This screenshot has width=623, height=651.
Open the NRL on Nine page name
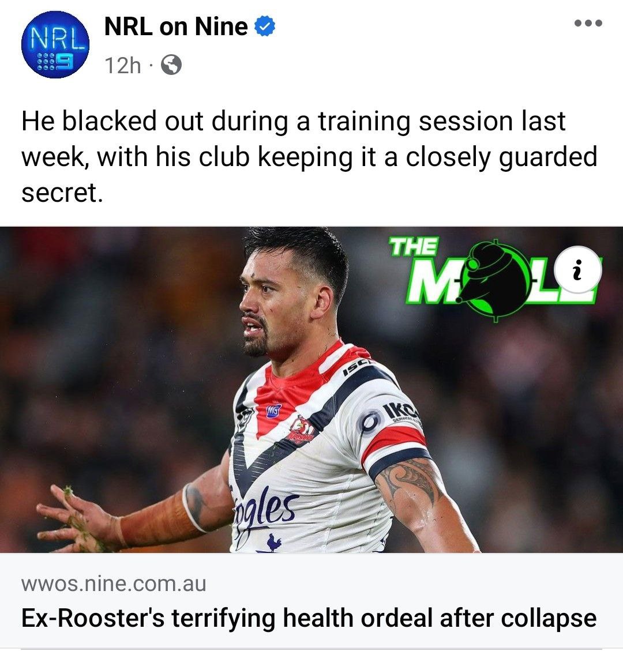[176, 26]
